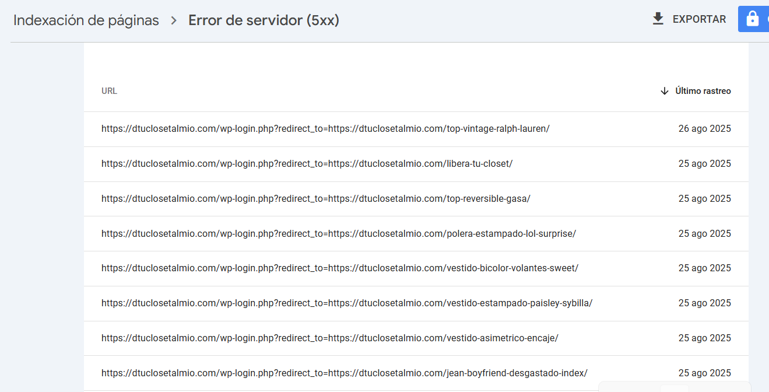Click the download icon beside EXPORTAR
This screenshot has height=392, width=769.
pyautogui.click(x=658, y=19)
